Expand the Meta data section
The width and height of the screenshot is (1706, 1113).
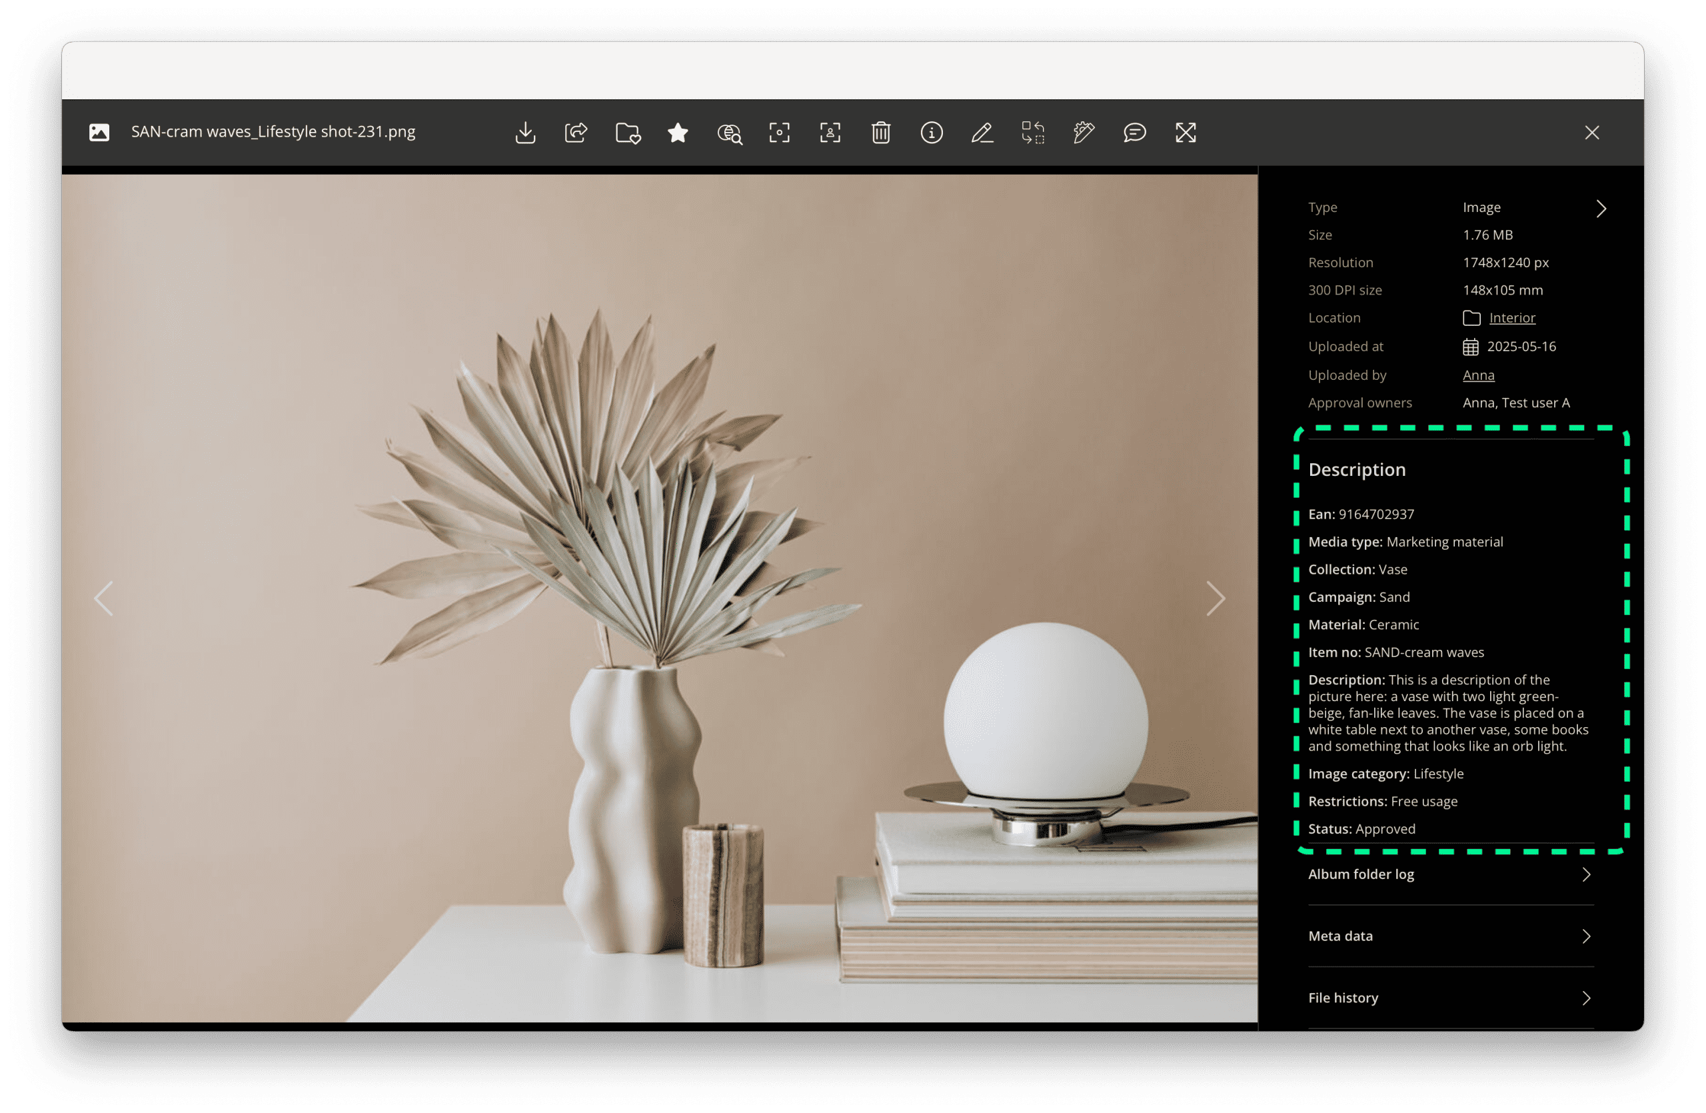click(1449, 936)
